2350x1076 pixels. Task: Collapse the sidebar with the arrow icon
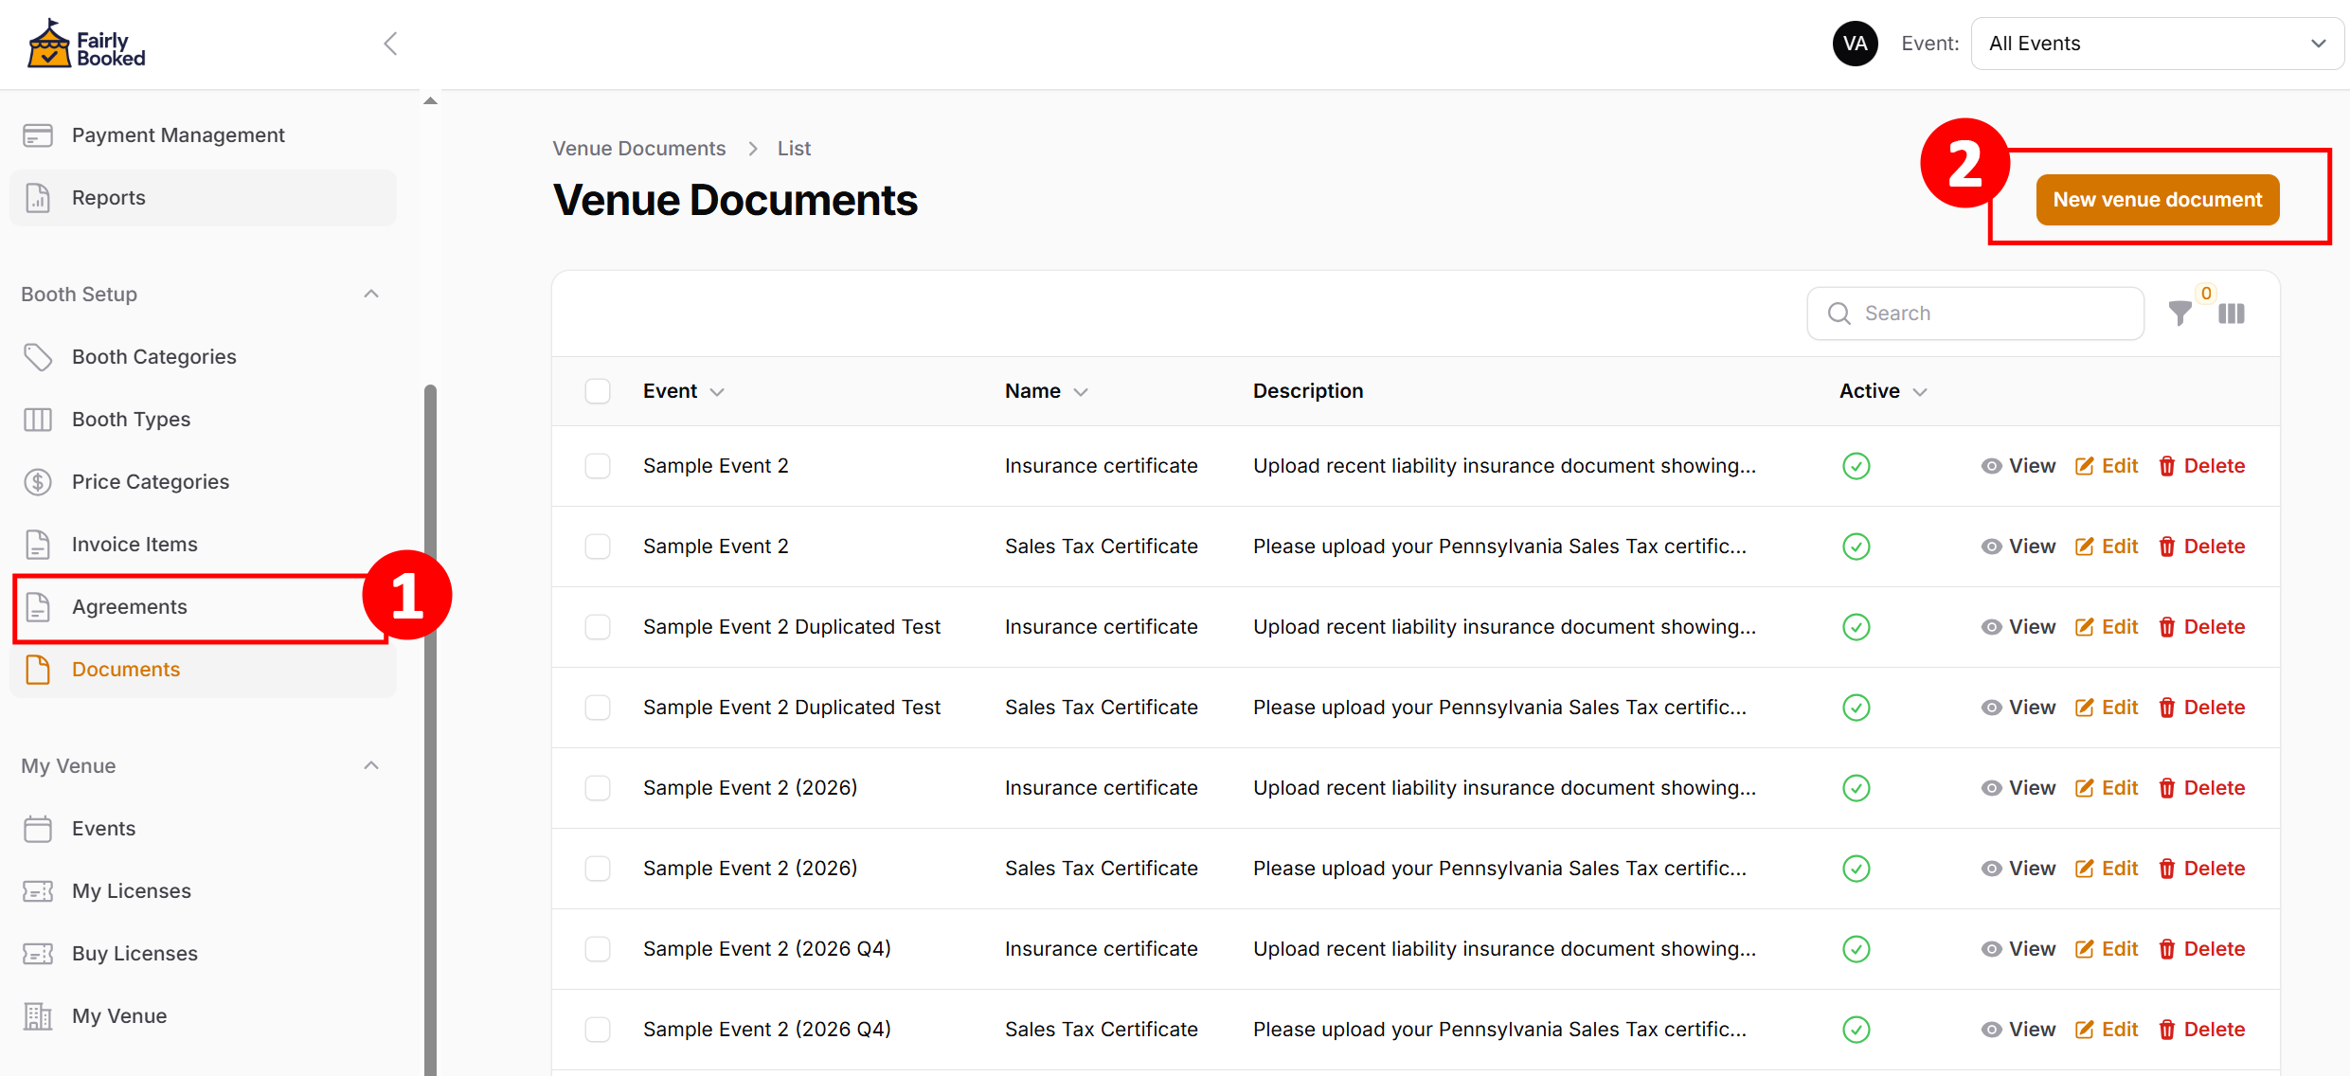click(390, 44)
